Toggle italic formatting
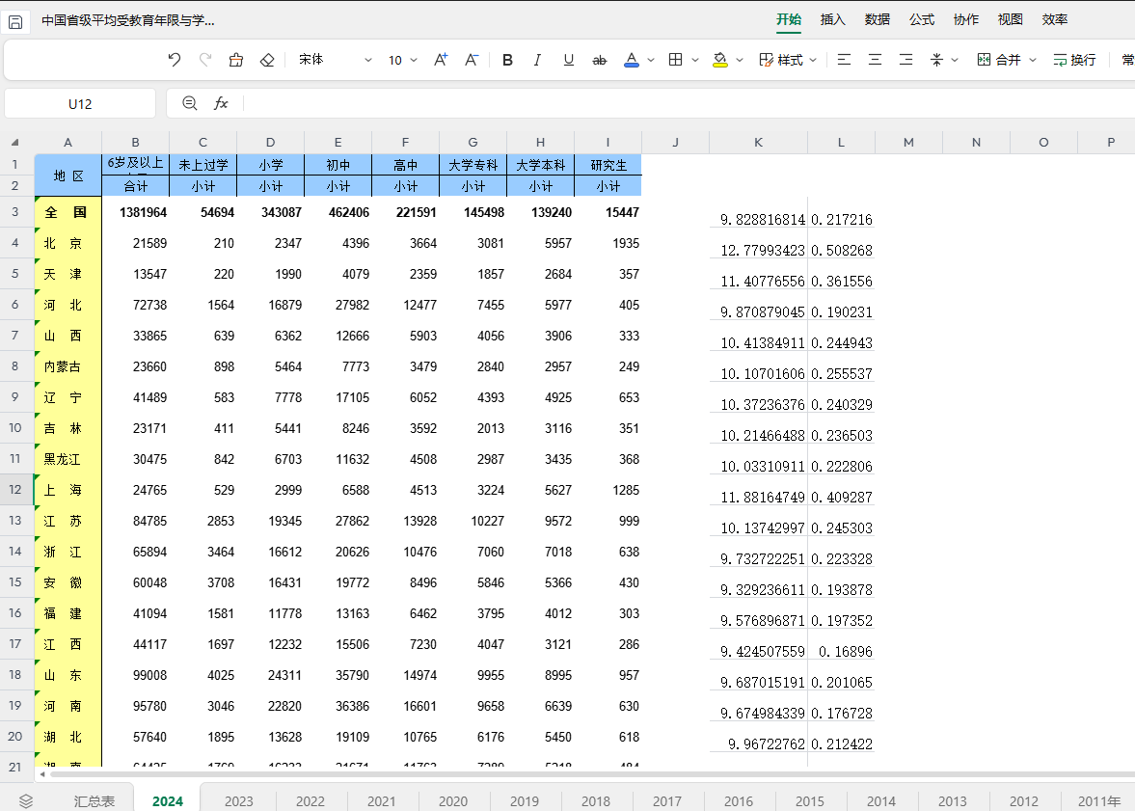This screenshot has width=1135, height=811. (x=537, y=60)
